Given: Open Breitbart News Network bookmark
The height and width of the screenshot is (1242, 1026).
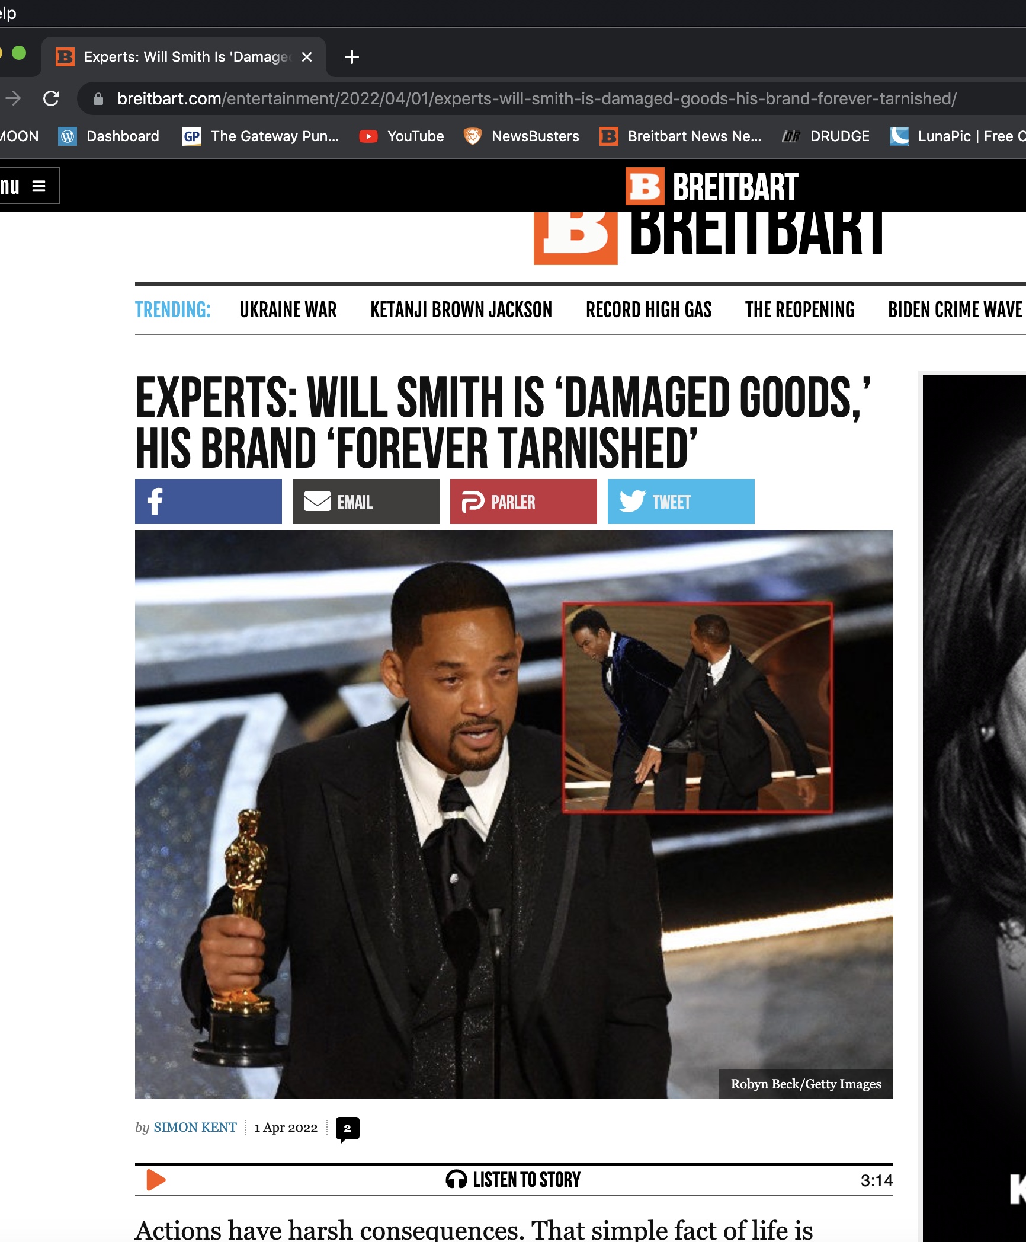Looking at the screenshot, I should tap(681, 136).
